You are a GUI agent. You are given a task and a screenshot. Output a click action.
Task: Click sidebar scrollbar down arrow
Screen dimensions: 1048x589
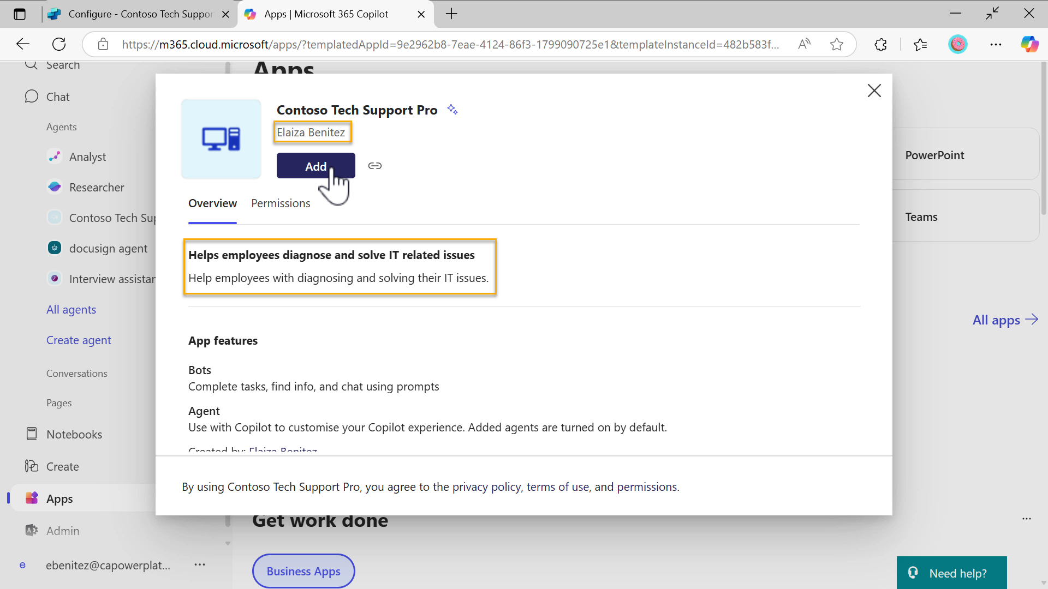228,543
